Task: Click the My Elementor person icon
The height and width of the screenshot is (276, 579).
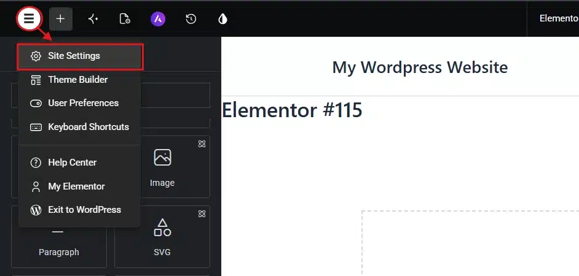Action: tap(36, 186)
